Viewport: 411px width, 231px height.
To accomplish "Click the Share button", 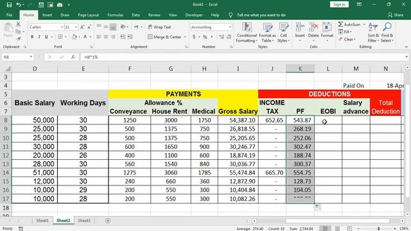I will pyautogui.click(x=396, y=15).
